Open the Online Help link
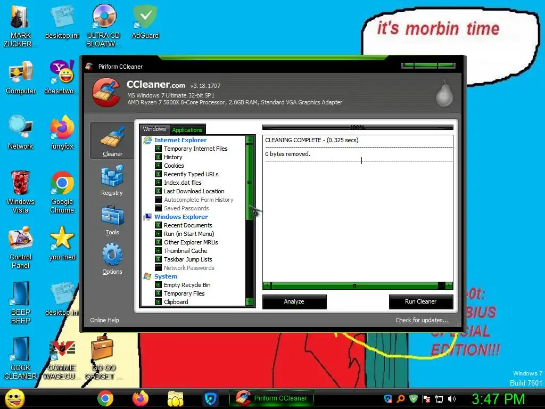The image size is (545, 409). click(104, 320)
